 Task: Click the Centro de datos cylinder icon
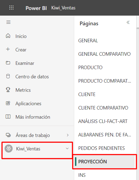[x=8, y=76]
